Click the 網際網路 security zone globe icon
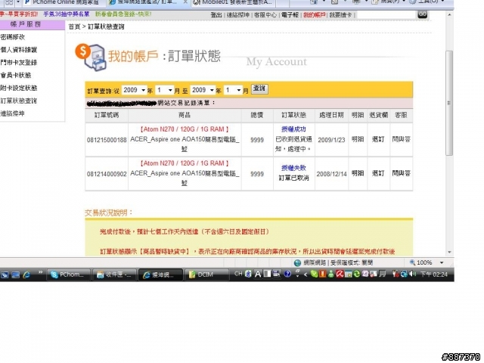The width and height of the screenshot is (484, 363). pos(297,263)
